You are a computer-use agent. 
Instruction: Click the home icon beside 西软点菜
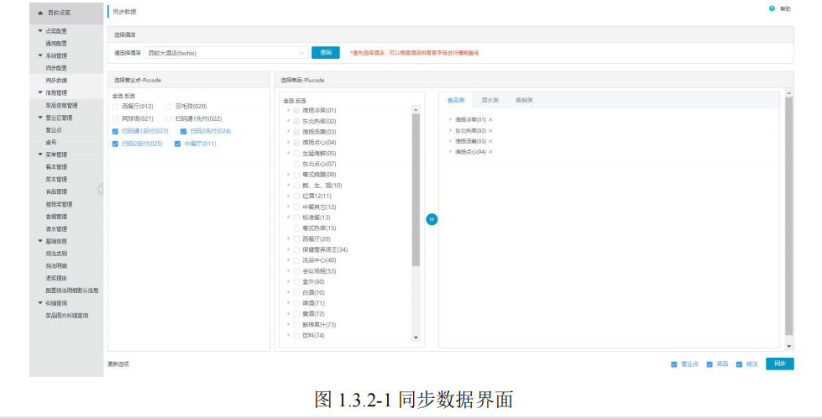coord(40,13)
